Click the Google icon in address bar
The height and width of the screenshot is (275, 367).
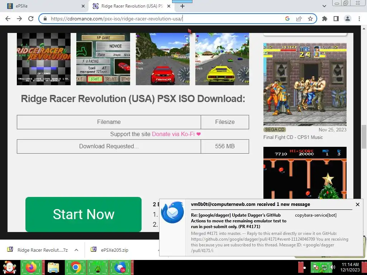pos(287,19)
